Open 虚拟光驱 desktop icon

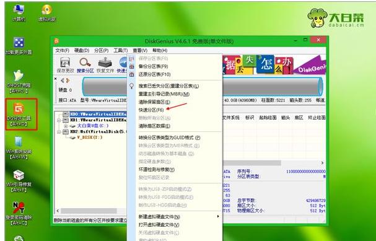[x=47, y=13]
